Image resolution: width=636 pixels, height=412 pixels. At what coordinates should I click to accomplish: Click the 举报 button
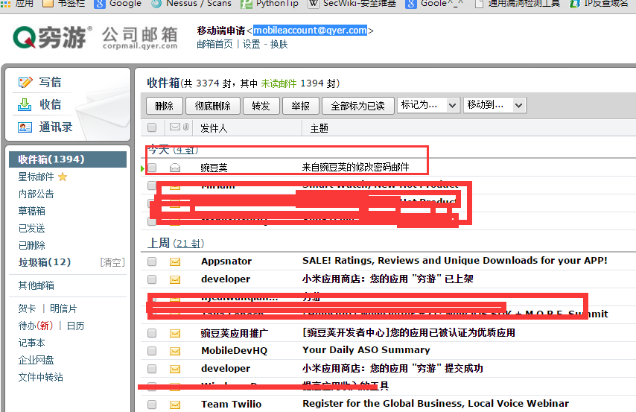[x=301, y=106]
